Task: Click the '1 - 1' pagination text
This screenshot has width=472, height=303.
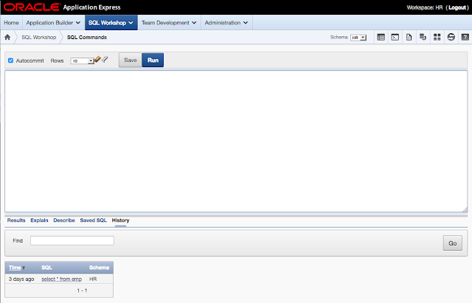Action: [82, 290]
